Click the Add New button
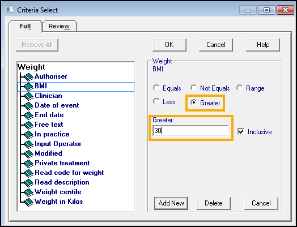 (x=171, y=203)
